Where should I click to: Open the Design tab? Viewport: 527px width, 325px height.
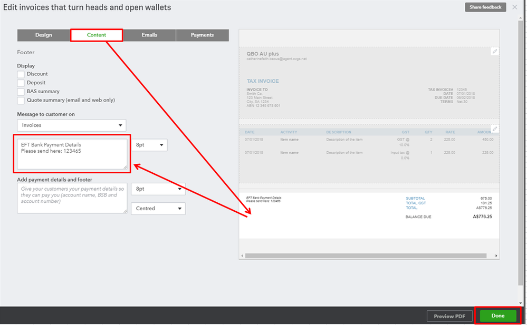click(44, 35)
